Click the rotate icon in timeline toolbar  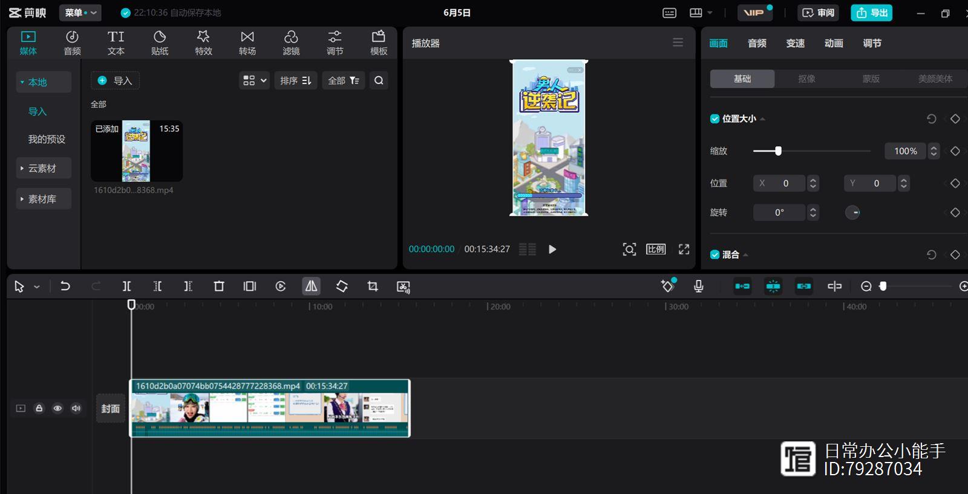(x=342, y=286)
